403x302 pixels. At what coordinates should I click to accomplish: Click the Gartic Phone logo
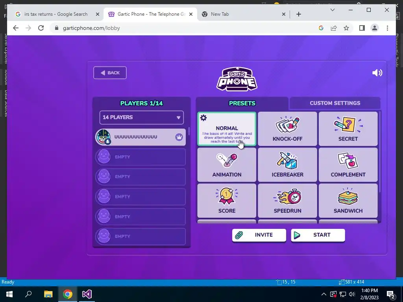[x=237, y=79]
